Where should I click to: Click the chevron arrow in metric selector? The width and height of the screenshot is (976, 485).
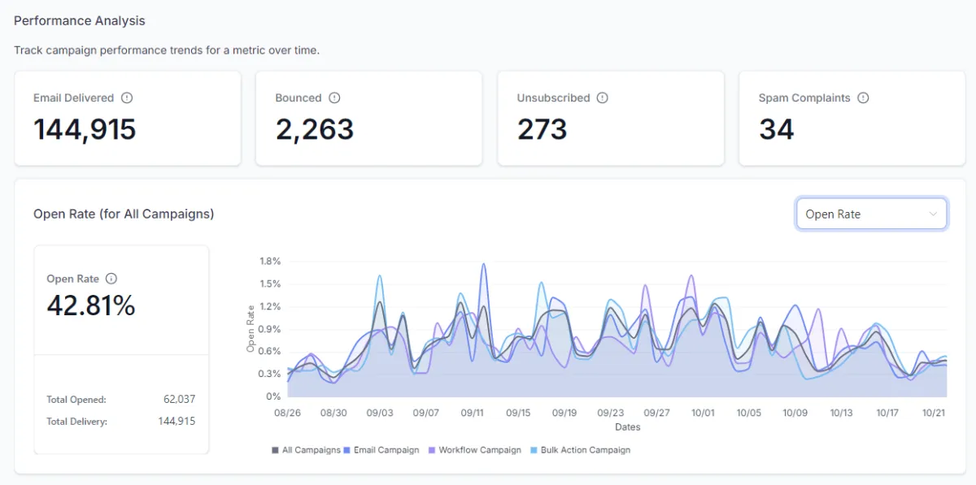coord(932,214)
